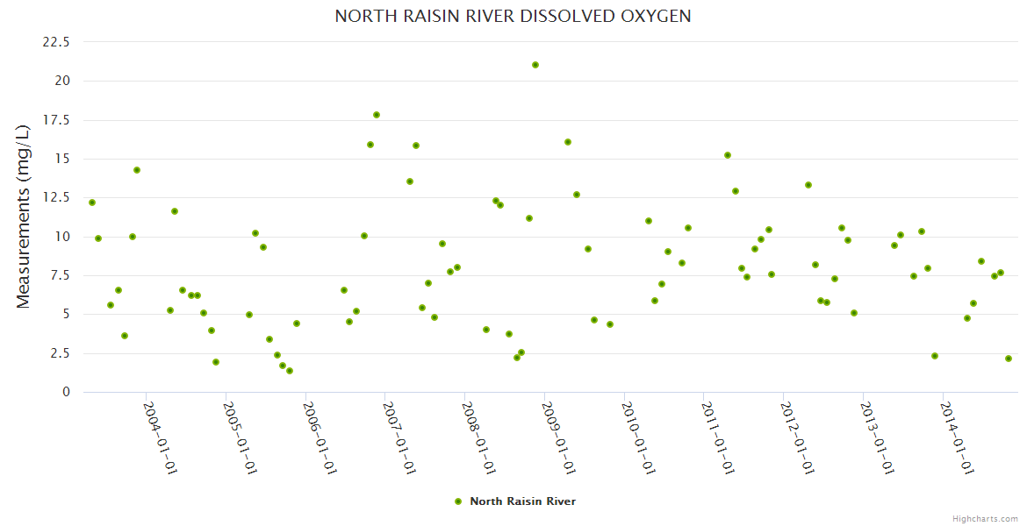Click the Measurements (mg/L) y-axis title
1027x526 pixels.
[x=24, y=217]
